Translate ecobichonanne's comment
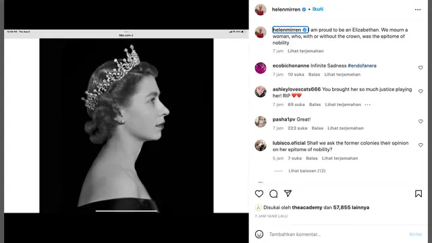Image resolution: width=432 pixels, height=243 pixels. (x=342, y=74)
